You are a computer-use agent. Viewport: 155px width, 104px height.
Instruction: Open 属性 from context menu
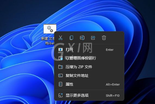(89, 84)
